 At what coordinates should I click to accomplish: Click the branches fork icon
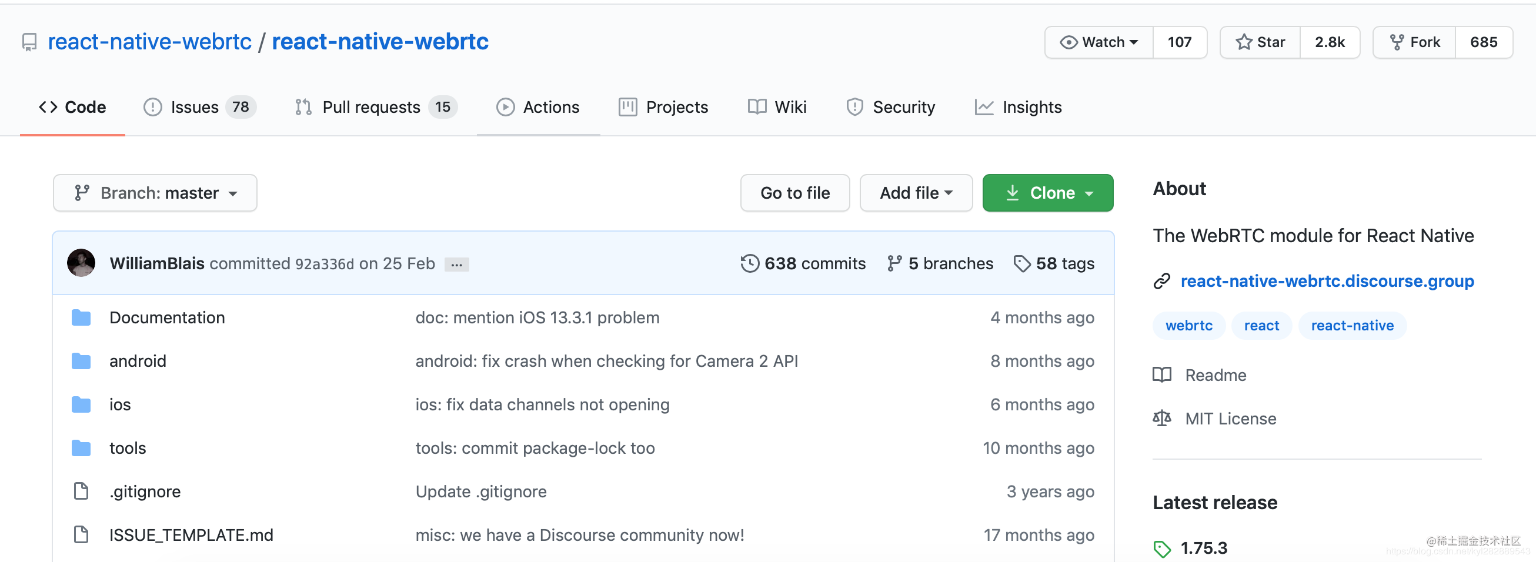[894, 263]
